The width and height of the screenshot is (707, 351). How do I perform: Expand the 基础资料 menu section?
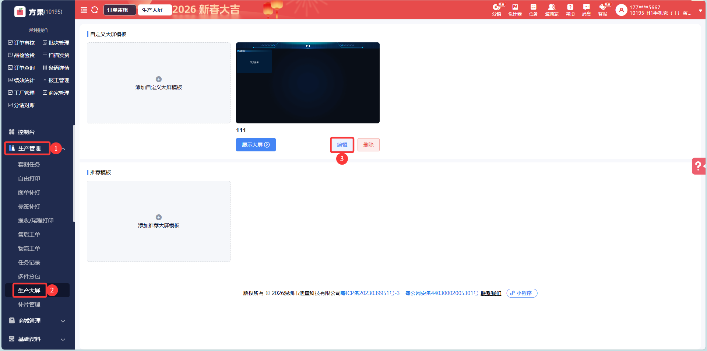(x=63, y=339)
